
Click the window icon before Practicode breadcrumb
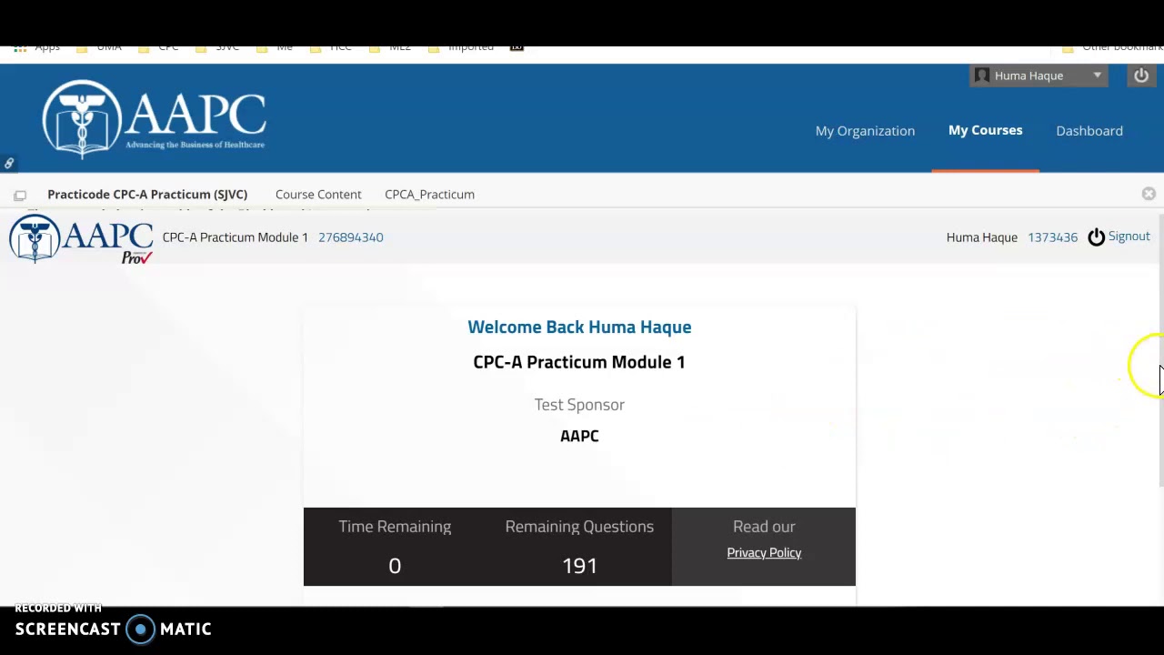[20, 195]
